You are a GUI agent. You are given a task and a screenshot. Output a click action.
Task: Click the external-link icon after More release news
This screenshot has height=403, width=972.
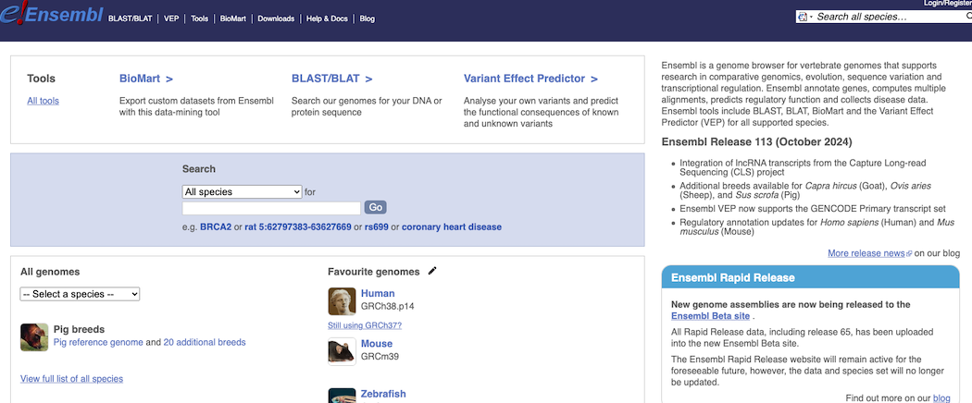[x=909, y=253]
